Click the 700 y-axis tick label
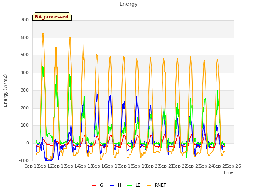 pyautogui.click(x=25, y=20)
